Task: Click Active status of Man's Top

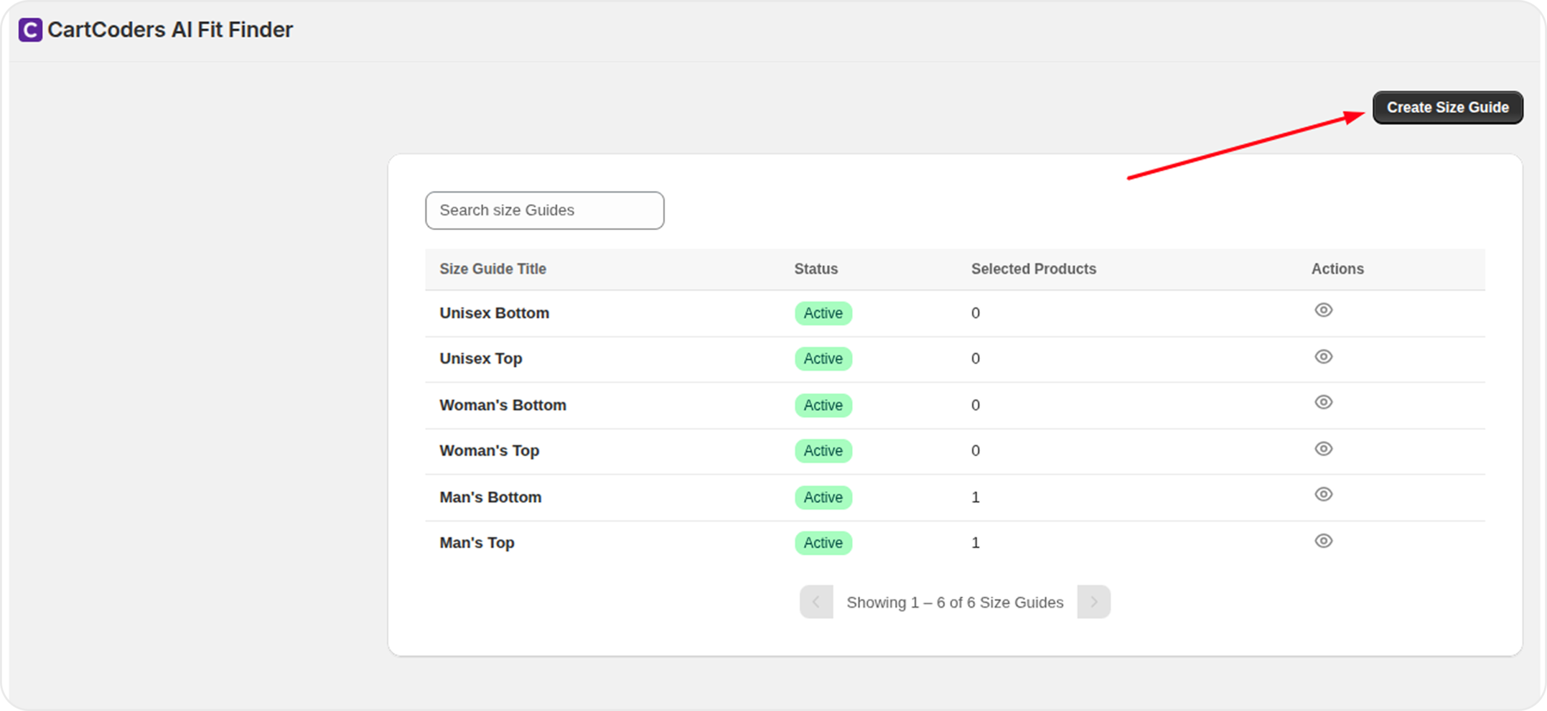Action: (x=822, y=543)
